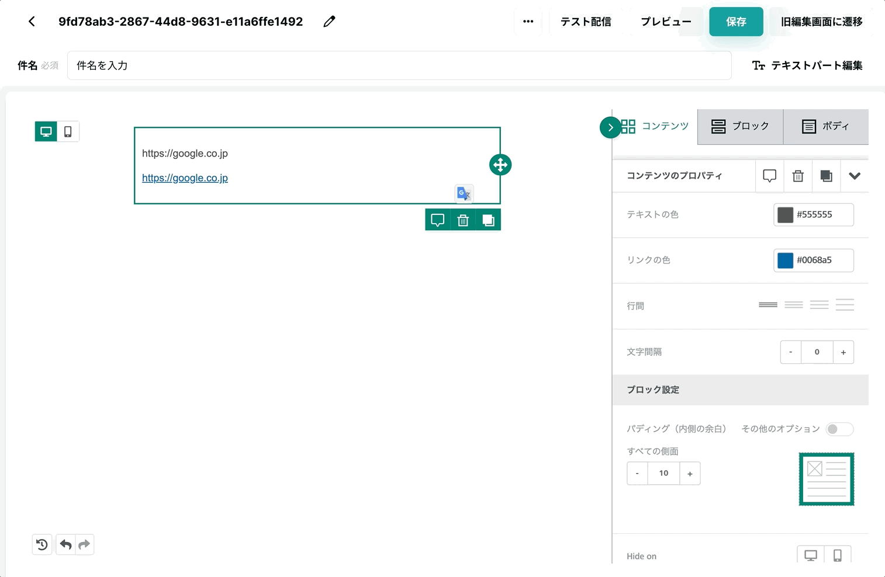This screenshot has width=885, height=577.
Task: Switch to 旧編集画面に遷移
Action: click(x=821, y=22)
